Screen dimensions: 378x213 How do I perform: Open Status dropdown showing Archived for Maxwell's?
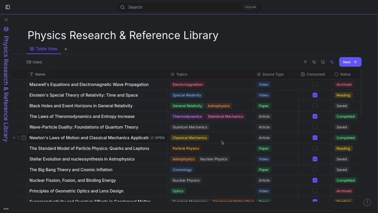point(344,85)
